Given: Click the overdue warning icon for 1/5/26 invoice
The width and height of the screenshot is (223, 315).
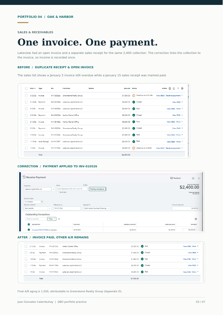Looking at the screenshot, I should [x=134, y=148].
